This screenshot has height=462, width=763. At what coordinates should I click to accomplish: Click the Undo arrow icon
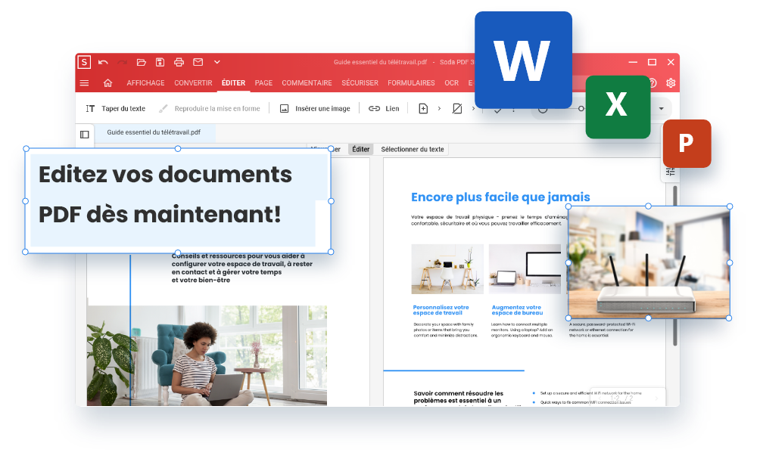(x=103, y=62)
